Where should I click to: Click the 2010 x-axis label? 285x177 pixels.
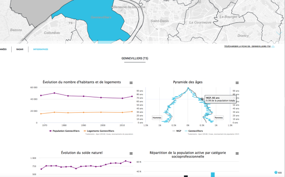click(122, 125)
